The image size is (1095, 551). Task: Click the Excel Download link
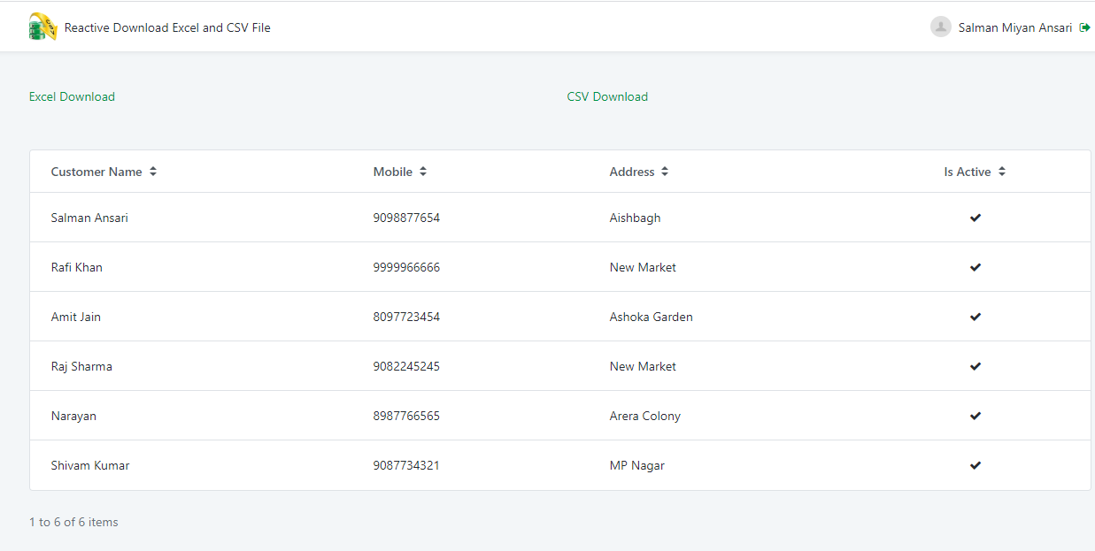72,96
